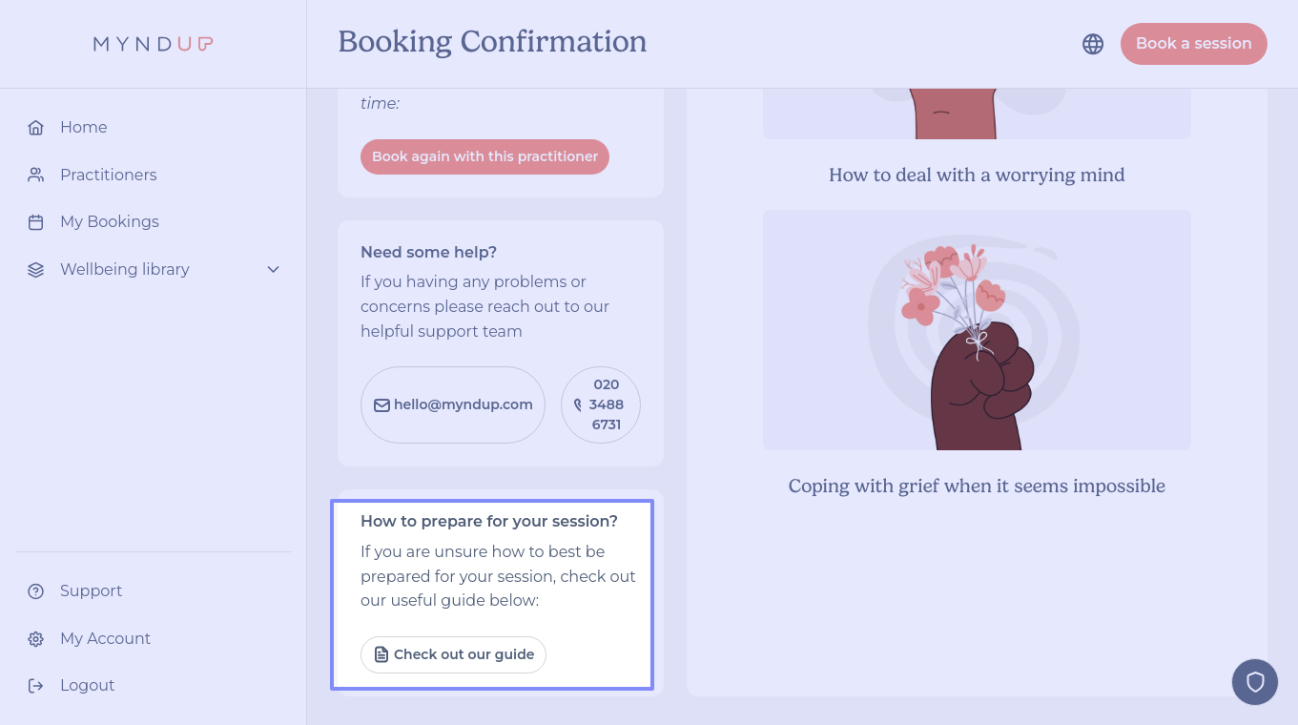Screen dimensions: 1298x725
Task: Click the hello@myndup.com email button
Action: pyautogui.click(x=453, y=404)
